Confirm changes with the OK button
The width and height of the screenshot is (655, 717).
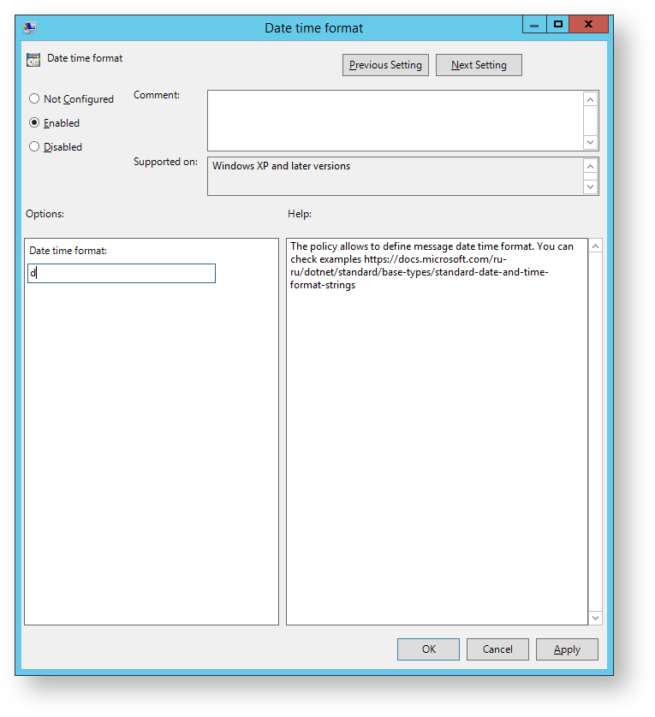point(428,649)
